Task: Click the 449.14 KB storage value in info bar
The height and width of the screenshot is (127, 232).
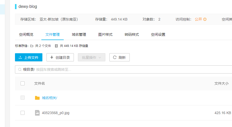Action: pyautogui.click(x=119, y=19)
